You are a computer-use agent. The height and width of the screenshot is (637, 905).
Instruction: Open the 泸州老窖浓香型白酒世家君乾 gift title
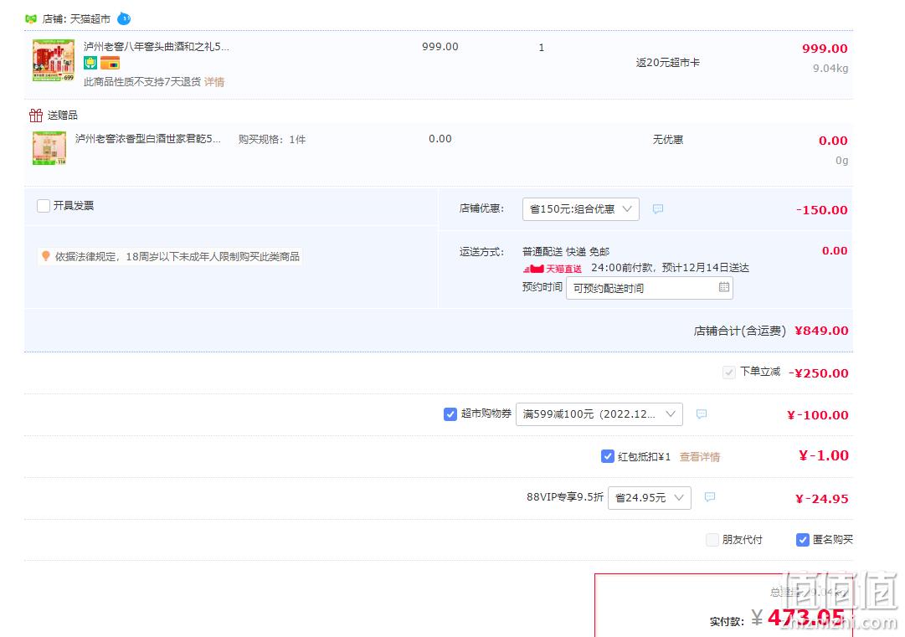tap(147, 138)
